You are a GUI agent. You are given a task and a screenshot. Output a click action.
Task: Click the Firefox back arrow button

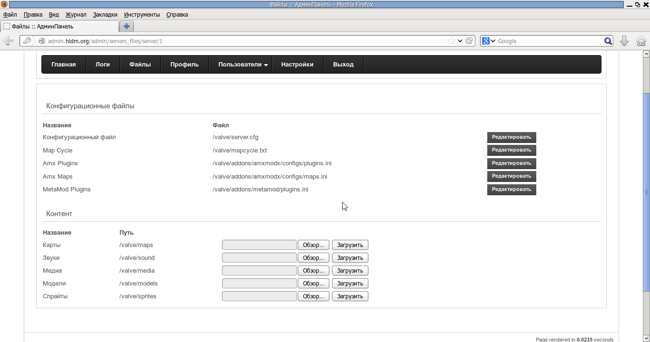pos(8,41)
